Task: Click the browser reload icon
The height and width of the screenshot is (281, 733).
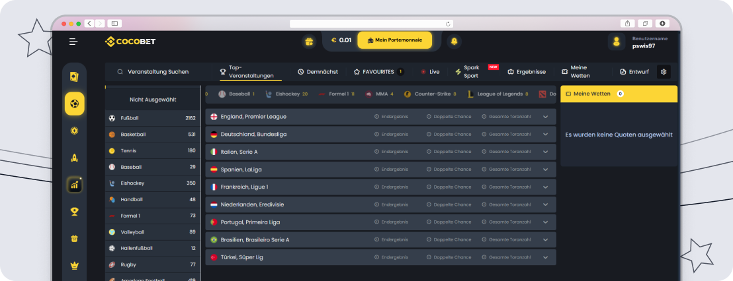Action: pyautogui.click(x=448, y=24)
